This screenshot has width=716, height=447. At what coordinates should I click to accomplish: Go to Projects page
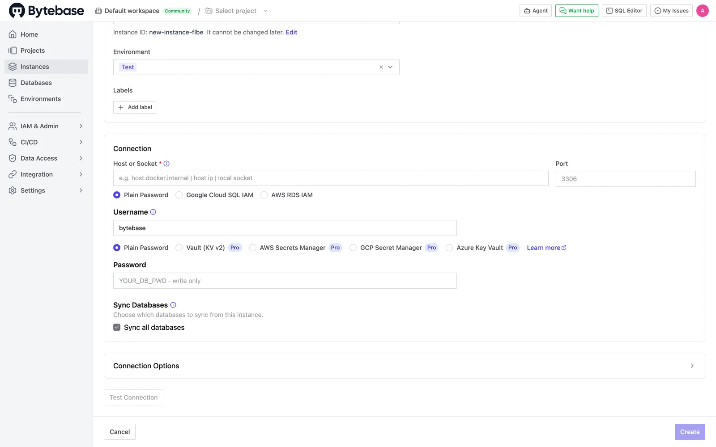click(46, 51)
